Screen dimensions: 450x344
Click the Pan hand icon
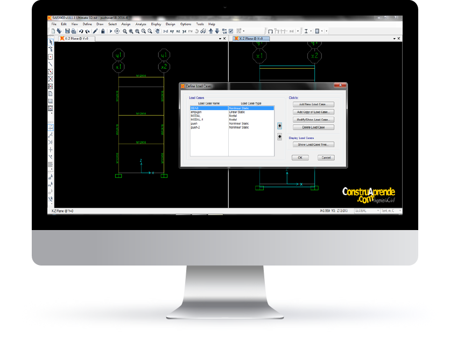point(157,31)
